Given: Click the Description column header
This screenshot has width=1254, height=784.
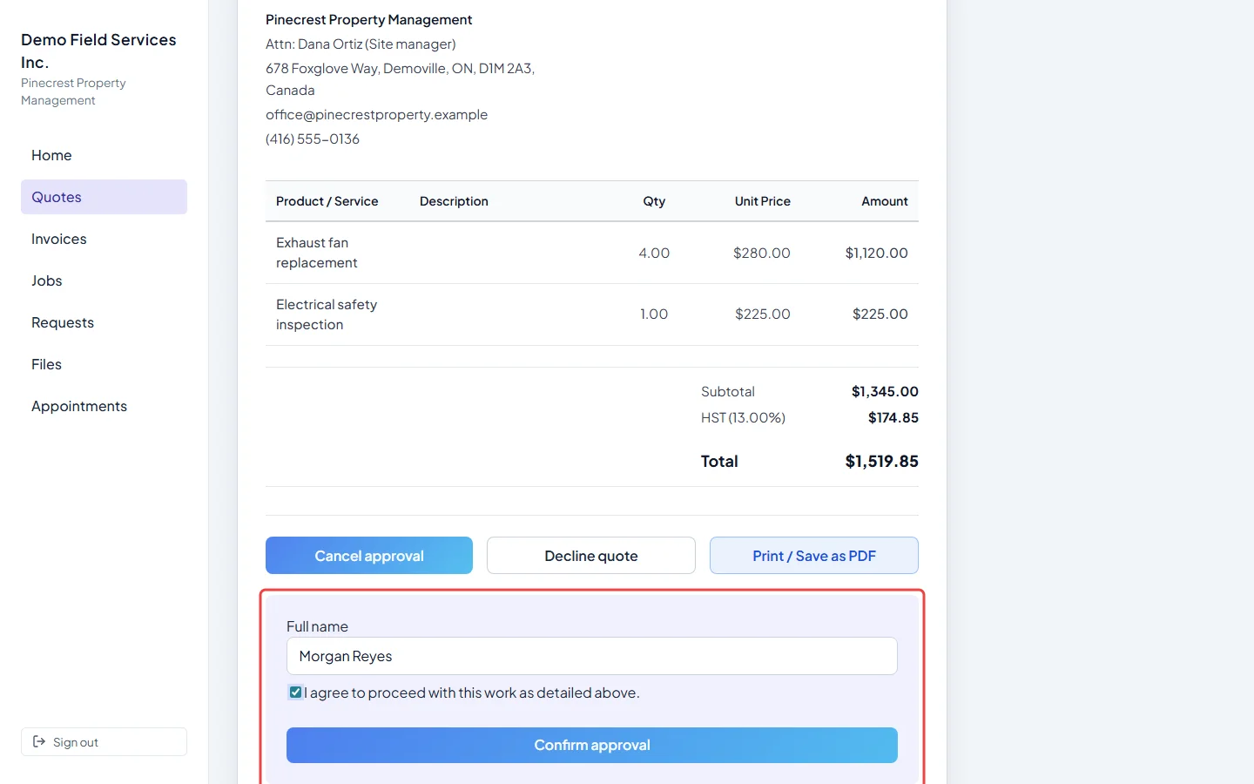Looking at the screenshot, I should (454, 201).
